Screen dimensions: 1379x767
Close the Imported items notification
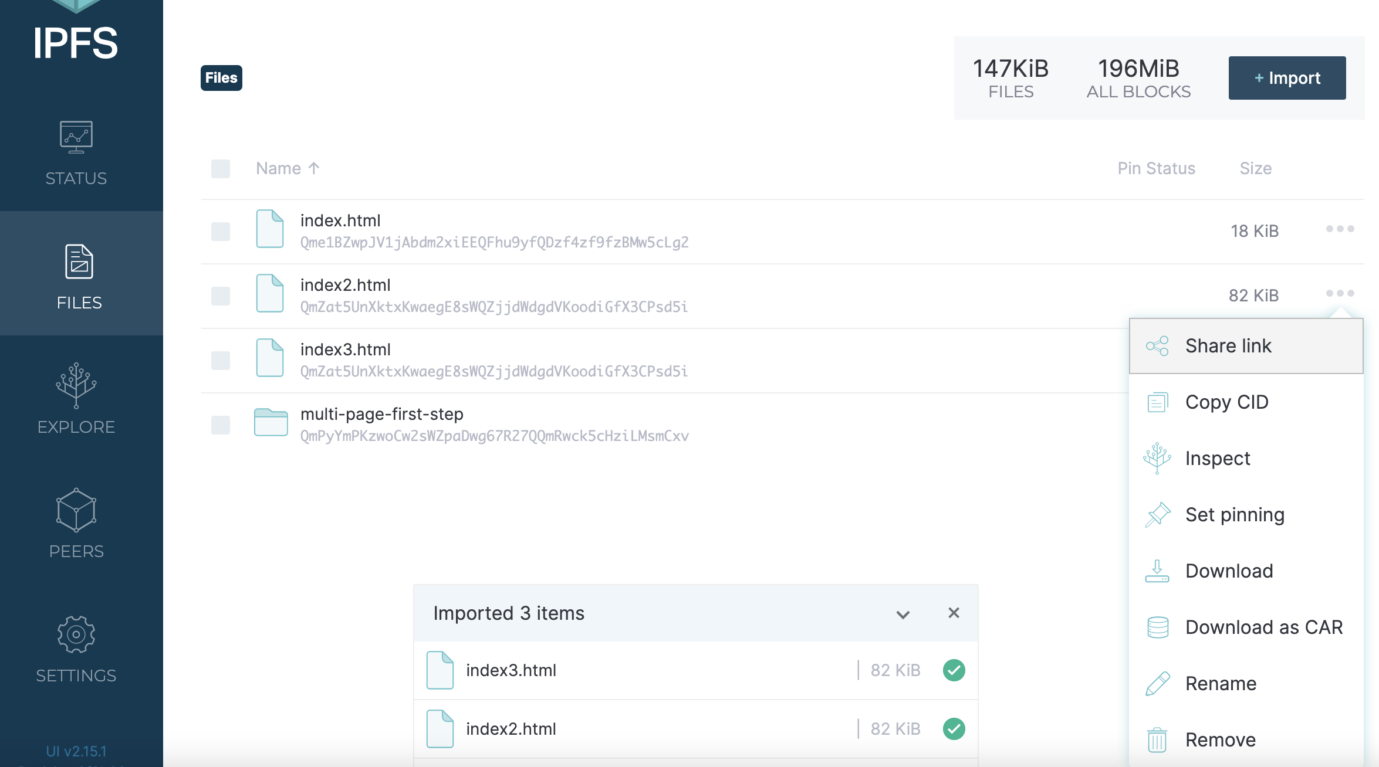pos(954,613)
